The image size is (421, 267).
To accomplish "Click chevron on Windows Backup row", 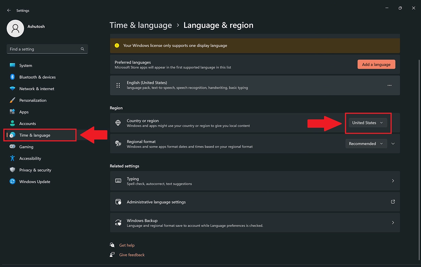I will click(x=393, y=223).
